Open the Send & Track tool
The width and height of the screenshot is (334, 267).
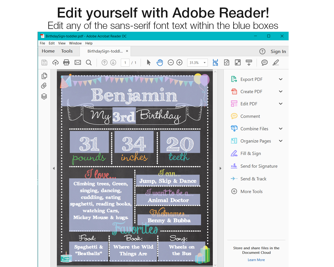[x=249, y=179]
